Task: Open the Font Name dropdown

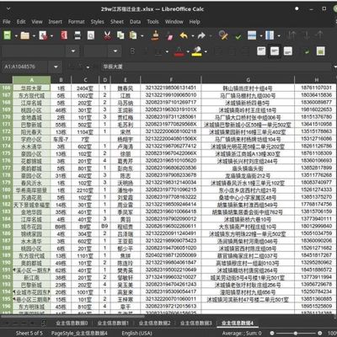Action: click(73, 51)
